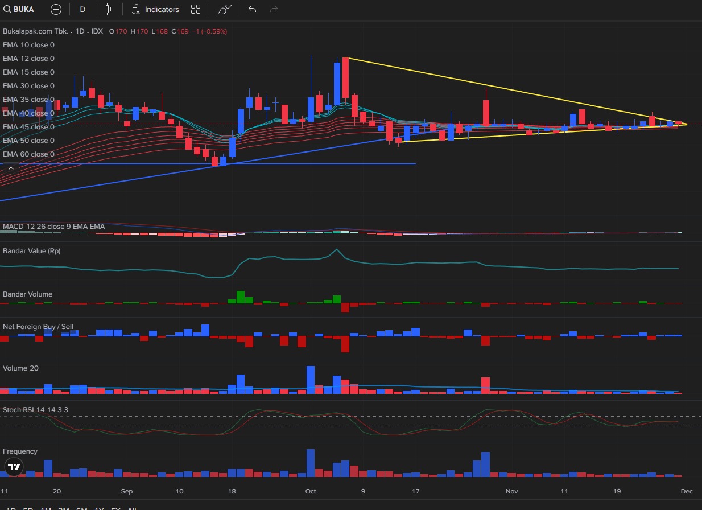This screenshot has width=702, height=510.
Task: Click the TradingView logo badge
Action: pos(14,467)
